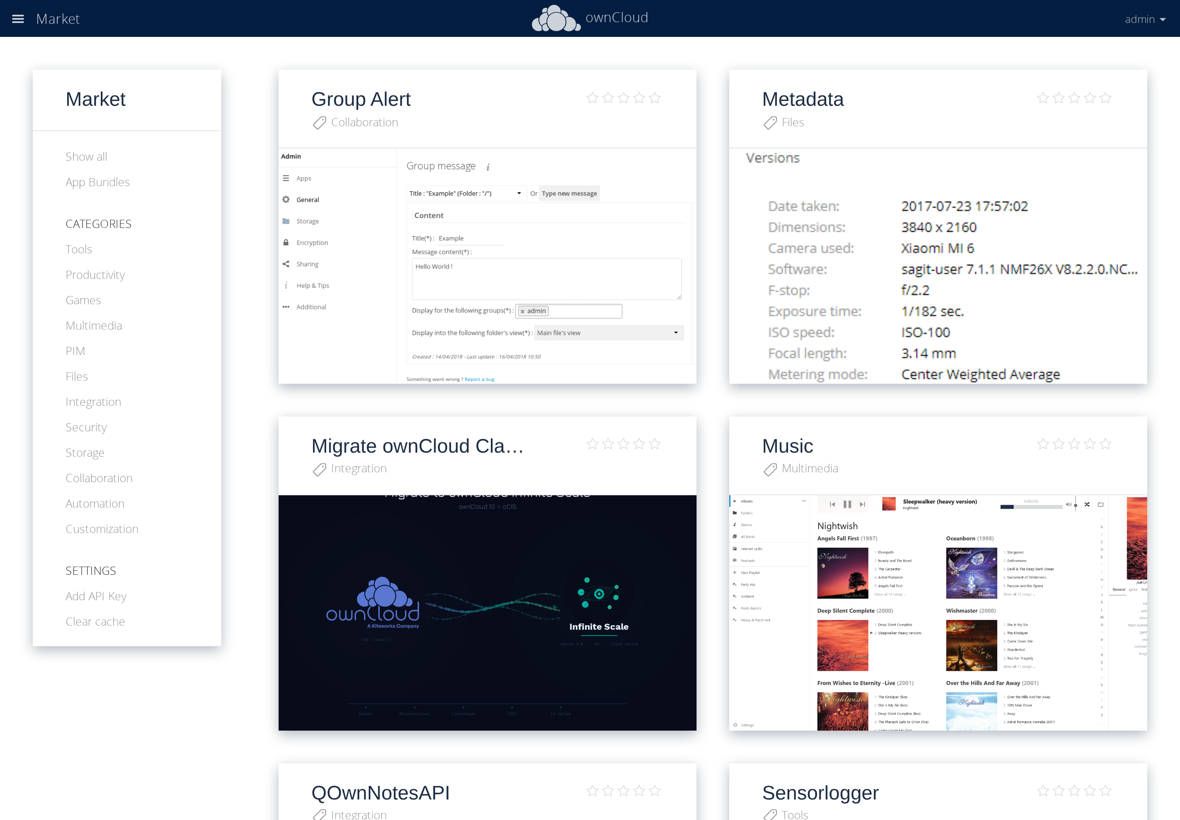Click third rating star on Sensorlogger
This screenshot has height=820, width=1180.
click(1074, 790)
